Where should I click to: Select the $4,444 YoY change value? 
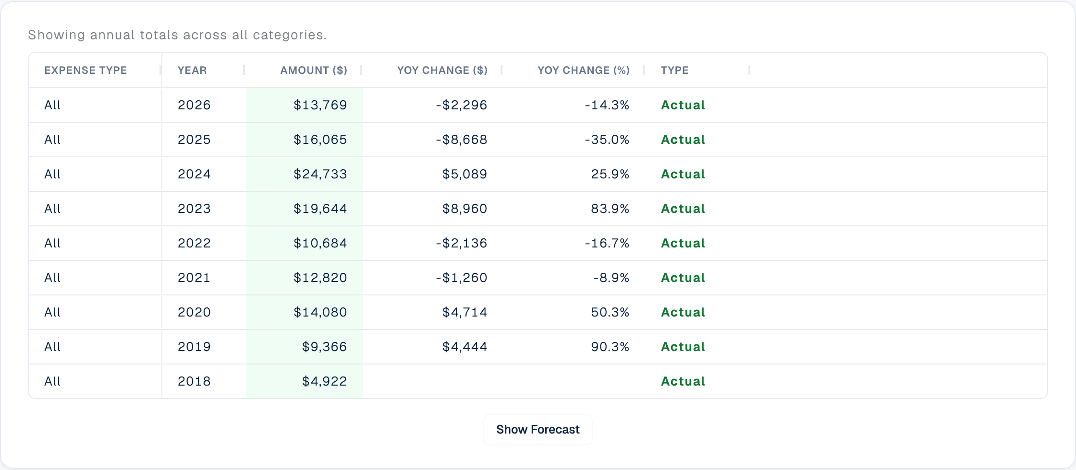pos(465,347)
